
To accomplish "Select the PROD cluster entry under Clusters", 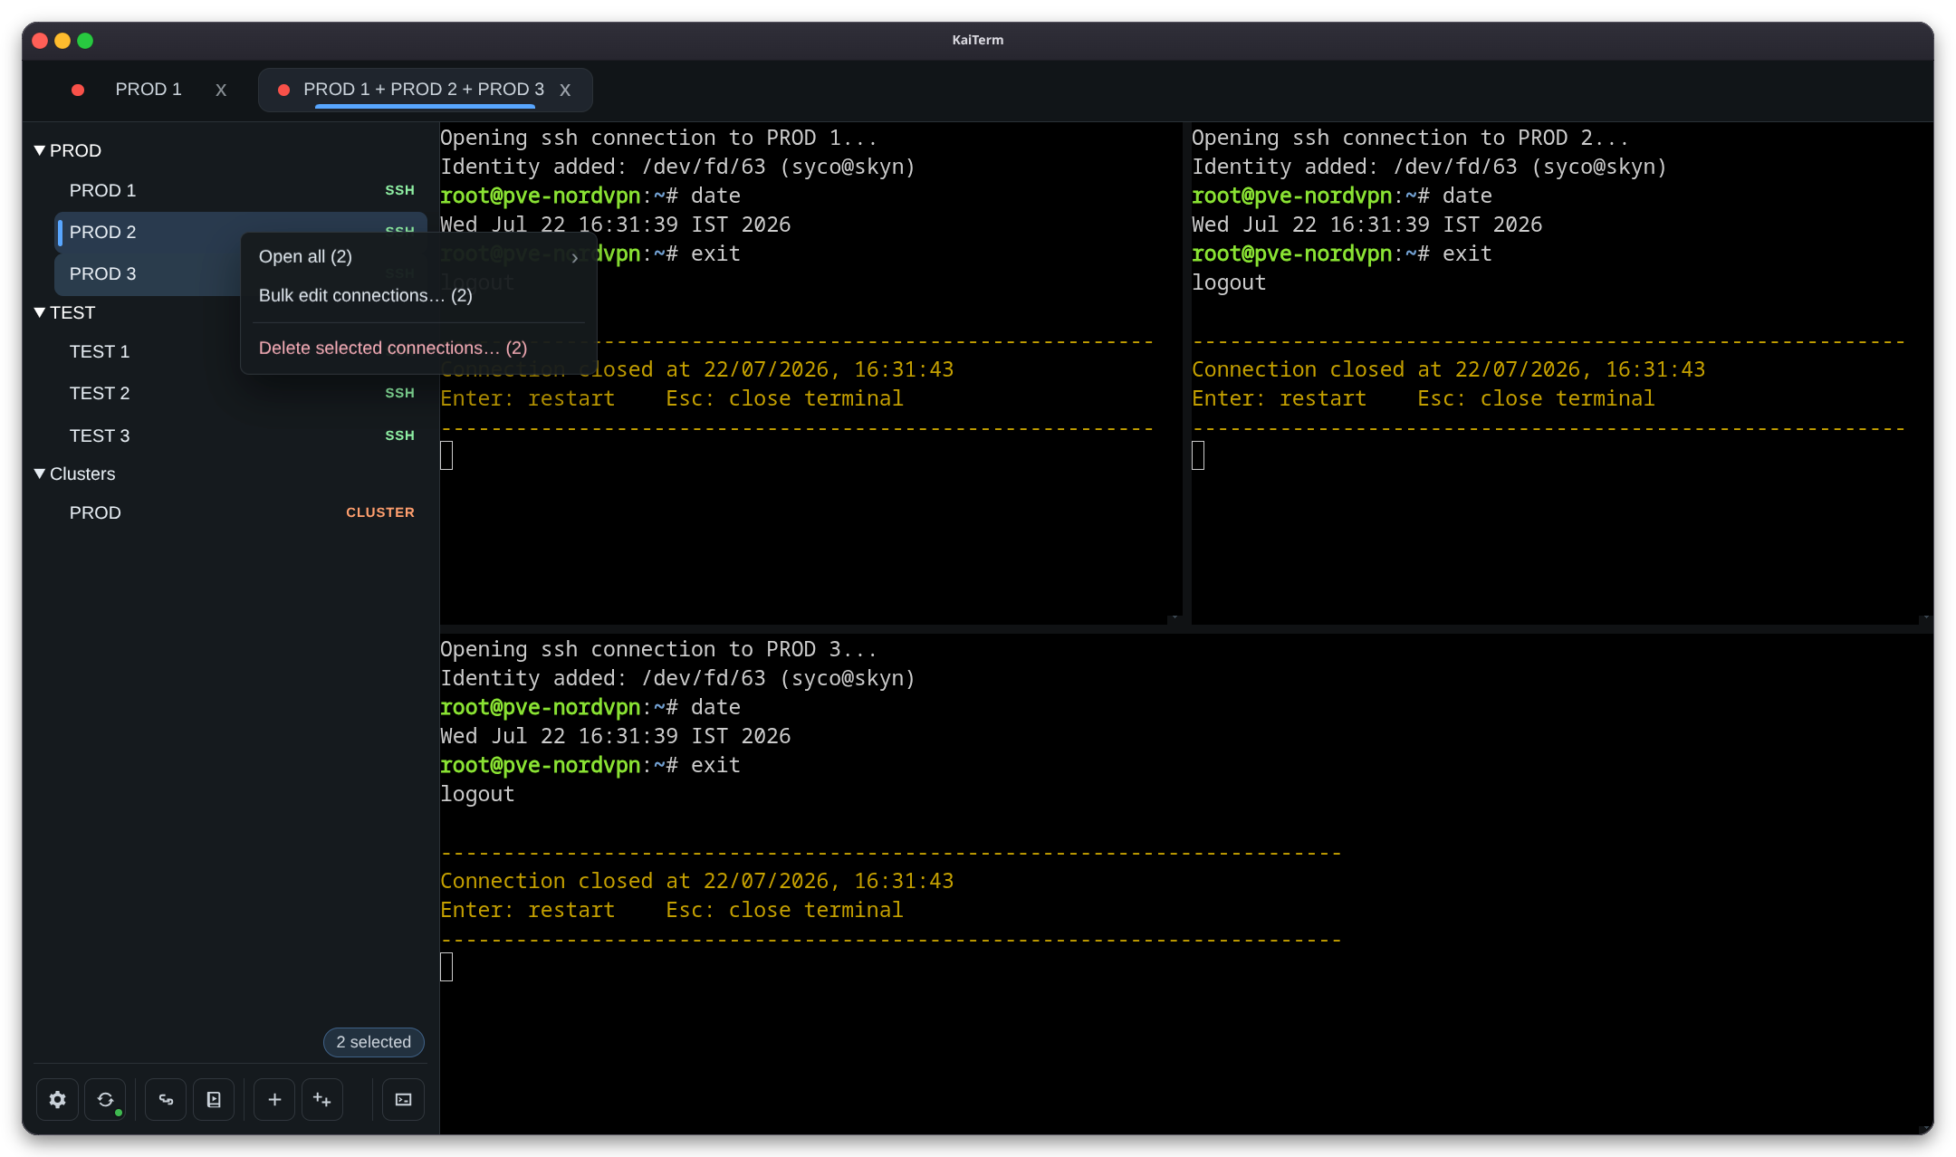I will 241,512.
